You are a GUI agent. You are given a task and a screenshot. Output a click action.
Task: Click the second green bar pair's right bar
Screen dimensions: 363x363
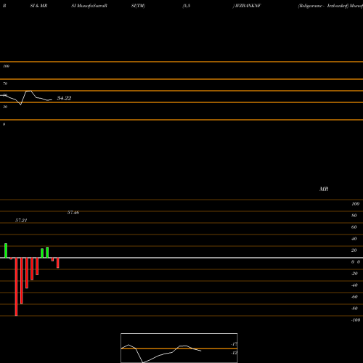click(x=47, y=253)
